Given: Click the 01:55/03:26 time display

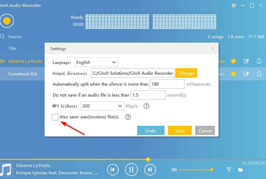Looking at the screenshot, I should click(x=253, y=163).
